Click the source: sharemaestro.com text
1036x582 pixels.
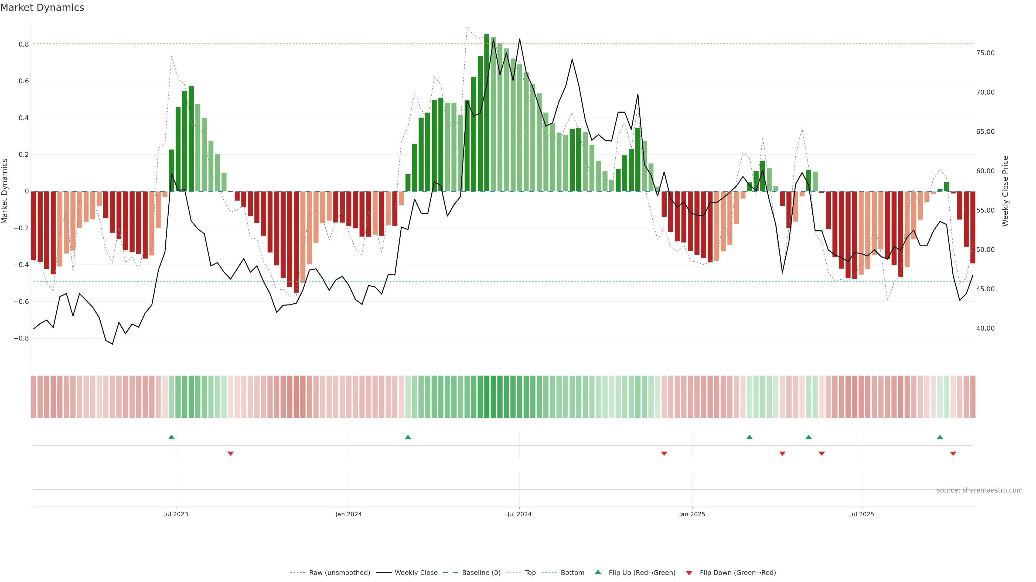979,490
